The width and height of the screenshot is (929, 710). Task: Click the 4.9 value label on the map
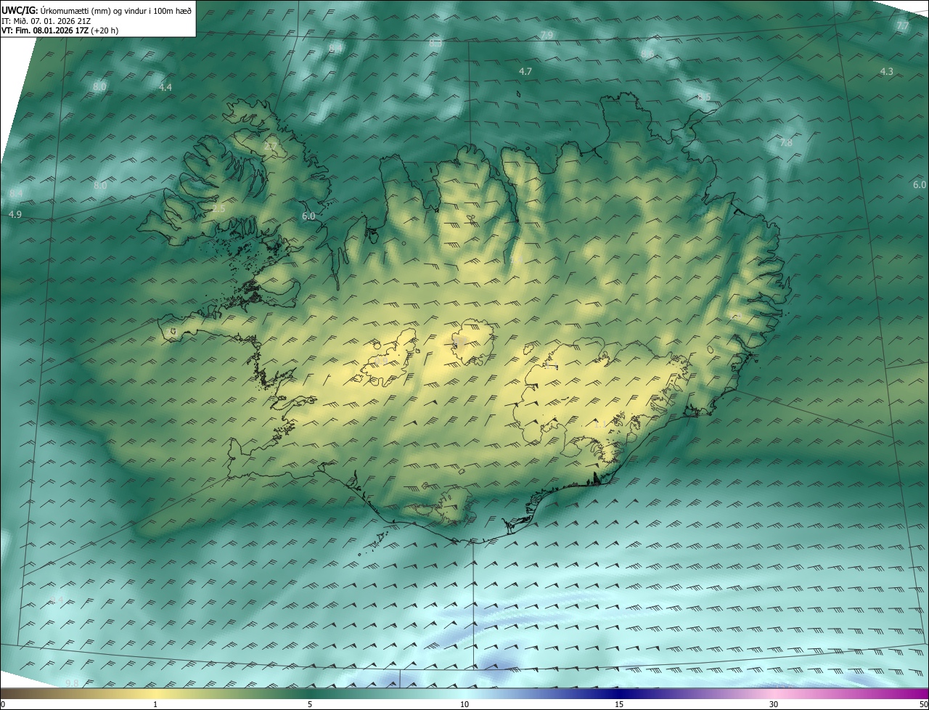tap(15, 214)
